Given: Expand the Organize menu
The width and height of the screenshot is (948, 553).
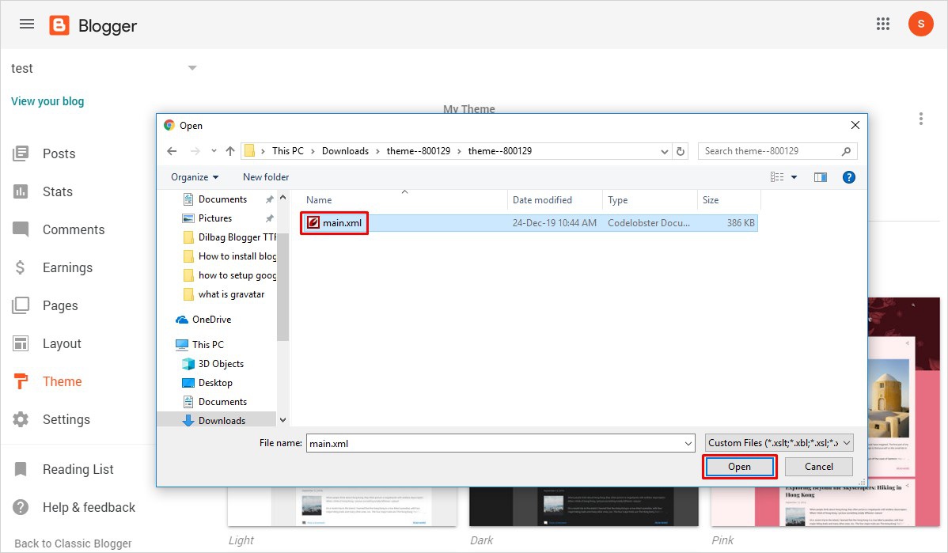Looking at the screenshot, I should [x=195, y=177].
